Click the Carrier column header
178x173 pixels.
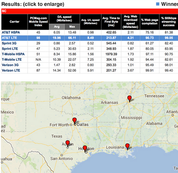click(14, 22)
